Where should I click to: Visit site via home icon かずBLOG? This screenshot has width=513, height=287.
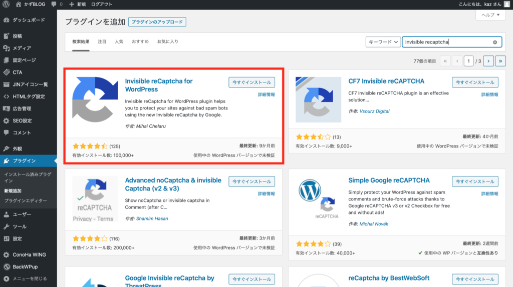tap(31, 4)
